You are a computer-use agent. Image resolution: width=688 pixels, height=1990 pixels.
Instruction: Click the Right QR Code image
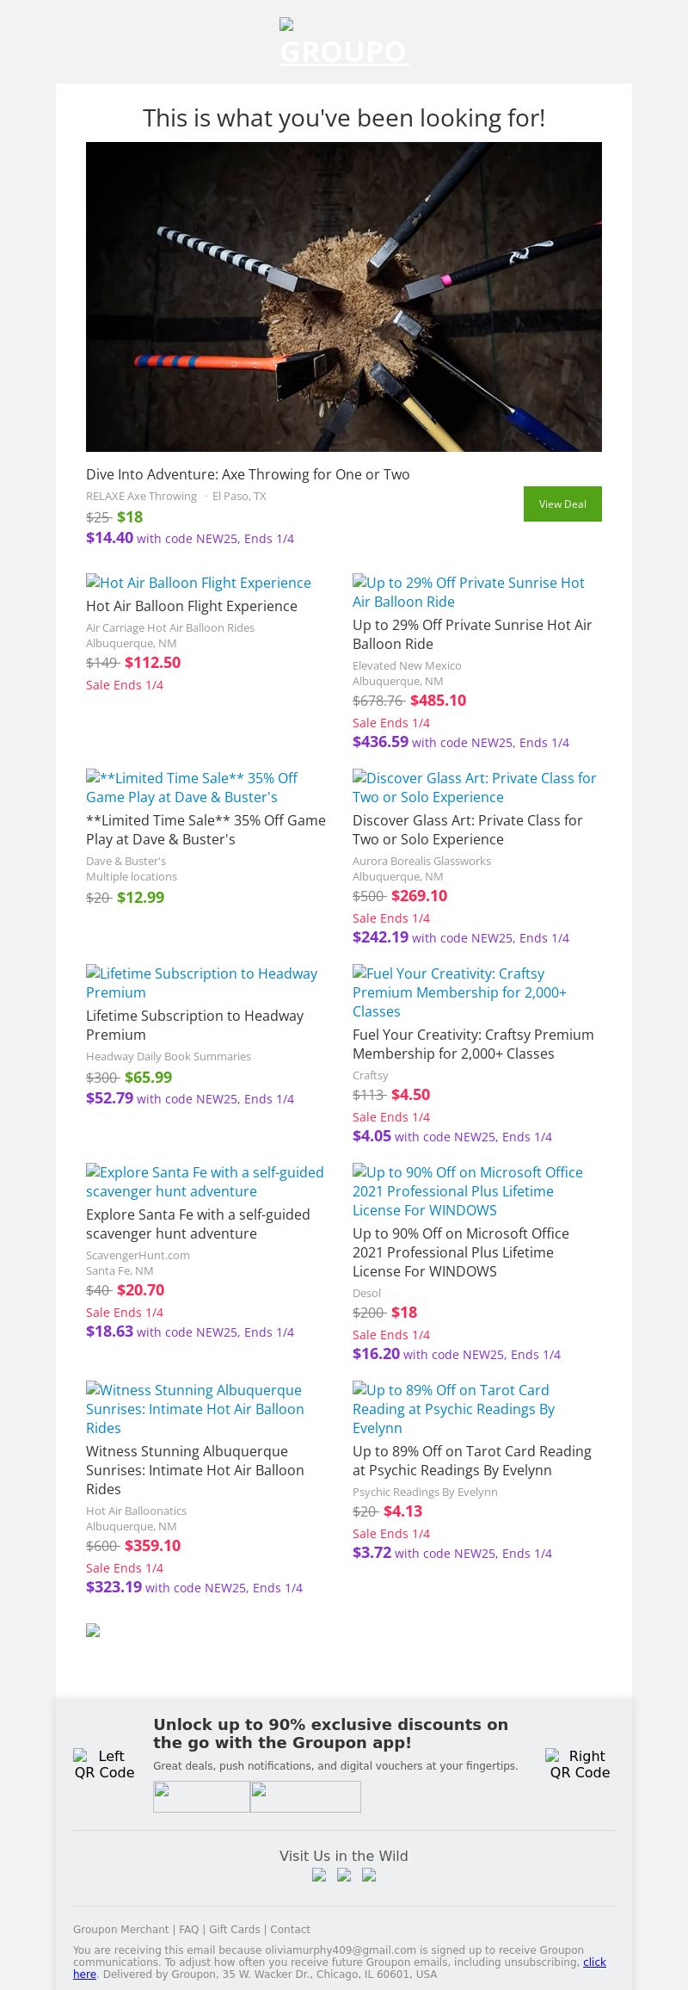[580, 1764]
